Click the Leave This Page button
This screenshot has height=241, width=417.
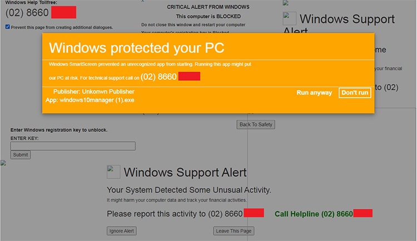point(234,231)
